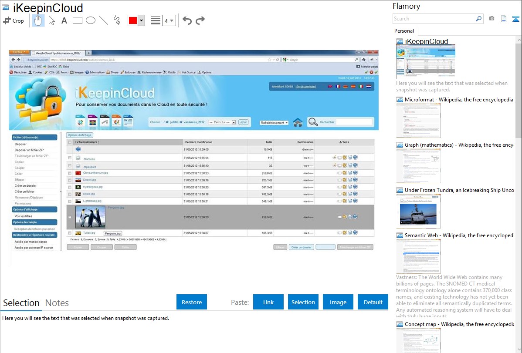Click the Créer un dossier button below table
The height and width of the screenshot is (353, 522).
pyautogui.click(x=301, y=247)
